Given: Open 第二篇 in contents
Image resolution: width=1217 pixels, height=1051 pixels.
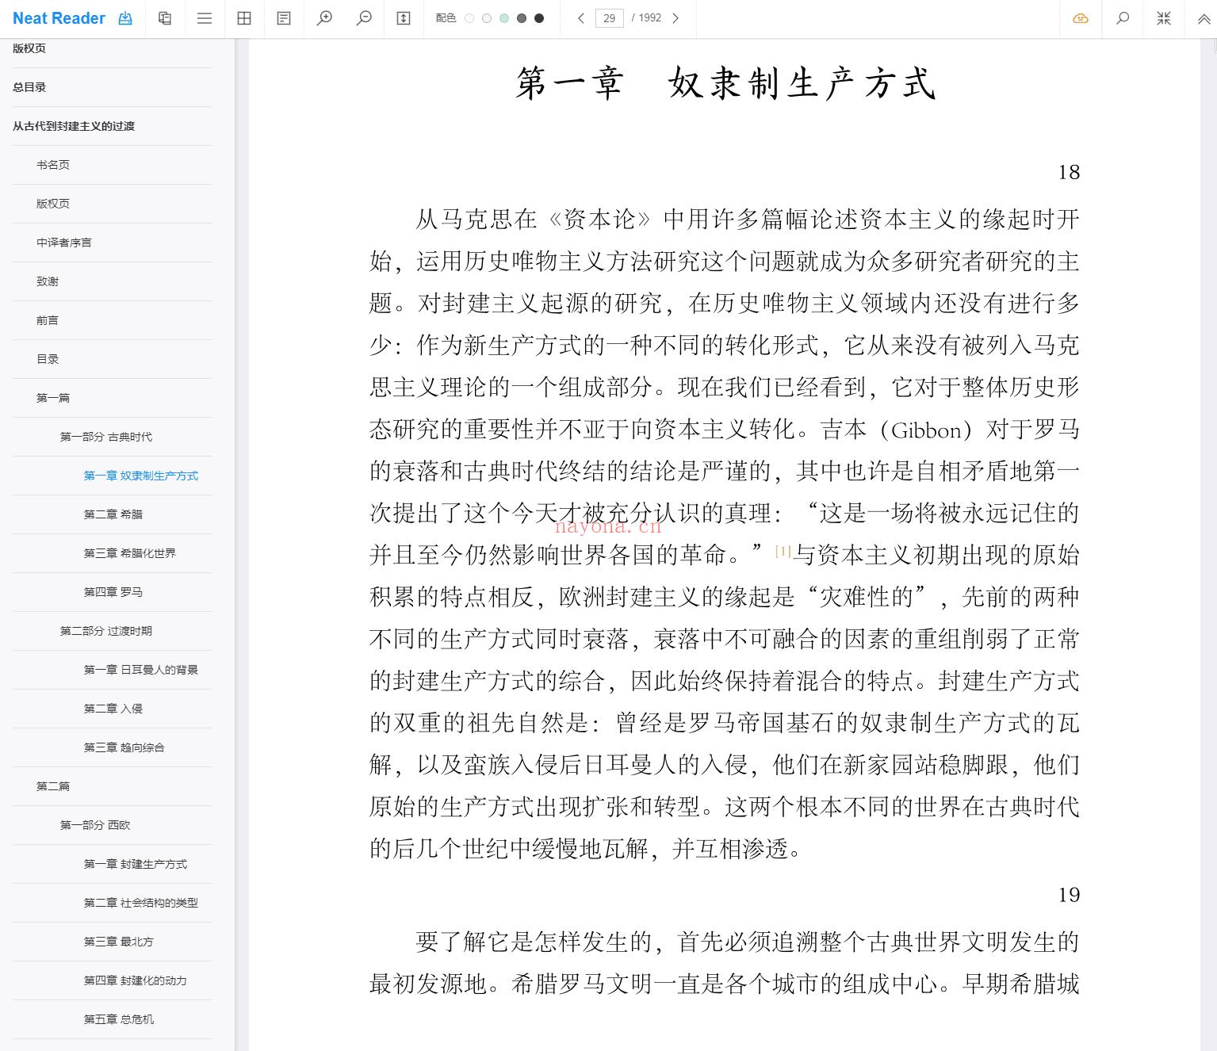Looking at the screenshot, I should (x=53, y=786).
